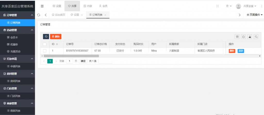This screenshot has height=115, width=264.
Task: Open the 页面操作 dropdown
Action: [x=254, y=15]
